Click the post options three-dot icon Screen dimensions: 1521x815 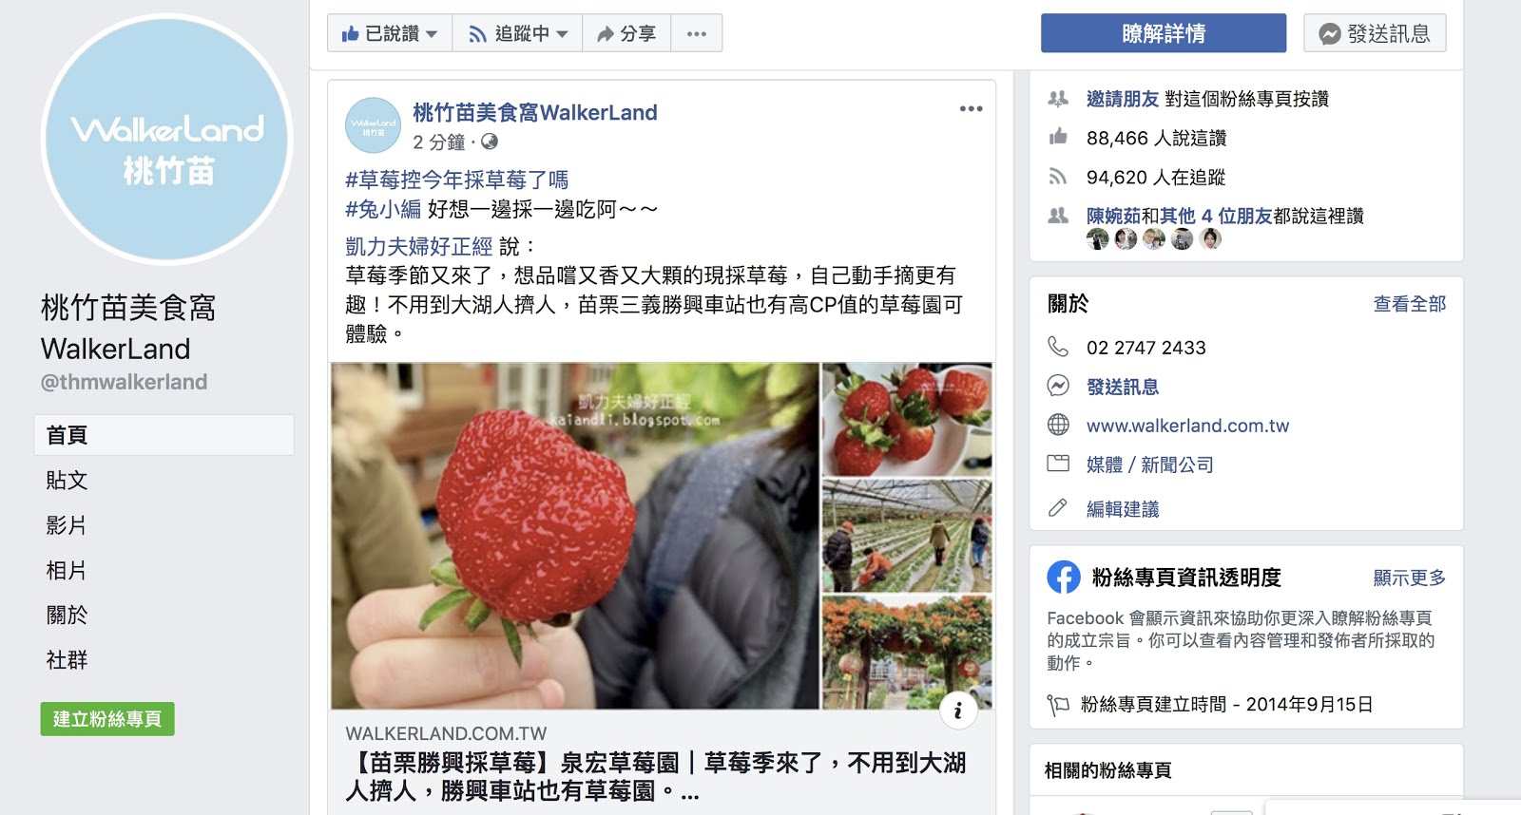click(971, 109)
